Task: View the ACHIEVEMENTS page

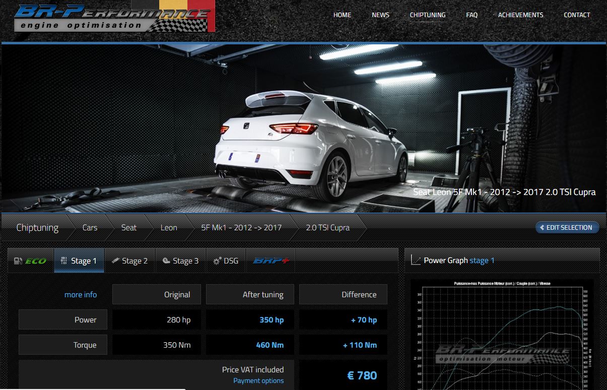Action: (x=520, y=15)
